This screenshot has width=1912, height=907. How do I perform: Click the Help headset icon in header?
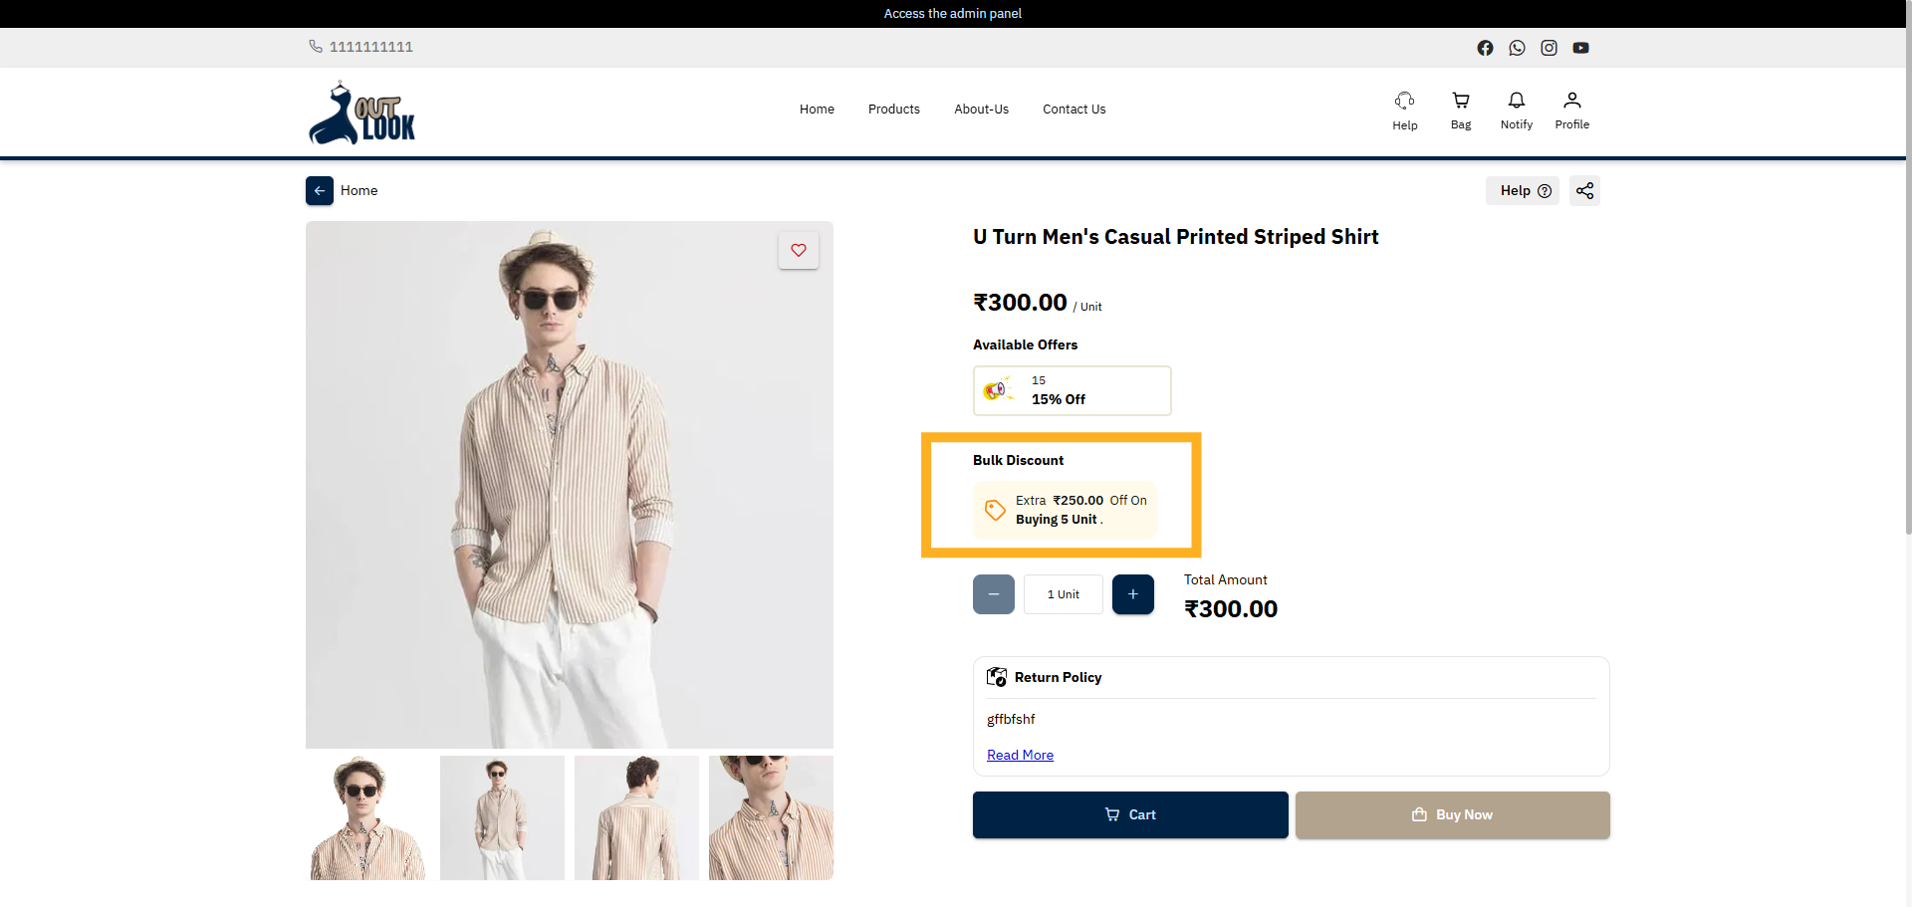point(1404,110)
